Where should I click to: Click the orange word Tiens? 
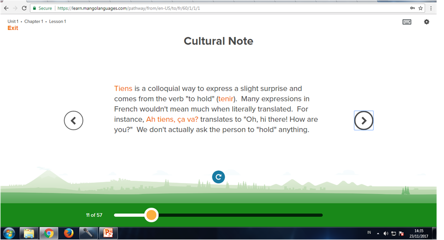tap(123, 89)
